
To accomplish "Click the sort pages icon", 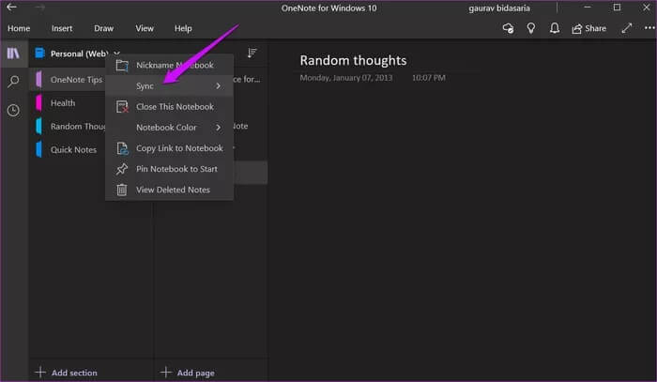I will (x=252, y=53).
